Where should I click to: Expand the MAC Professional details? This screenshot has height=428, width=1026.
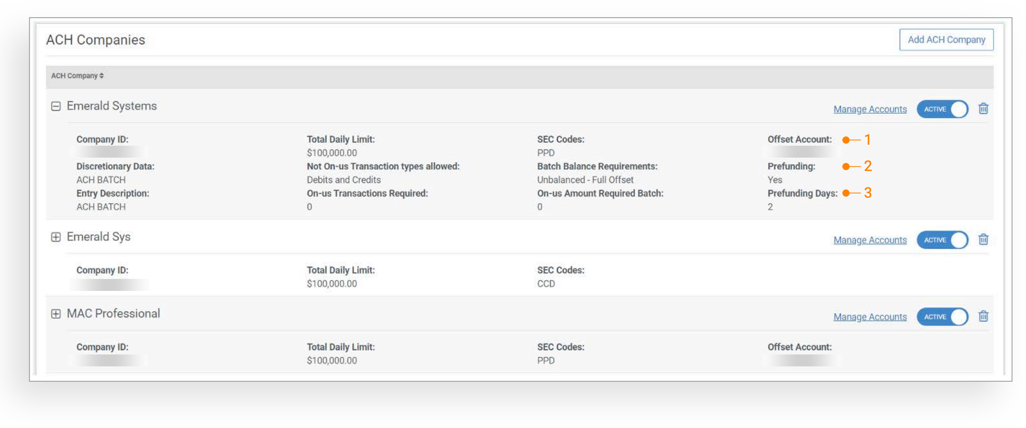(x=56, y=314)
